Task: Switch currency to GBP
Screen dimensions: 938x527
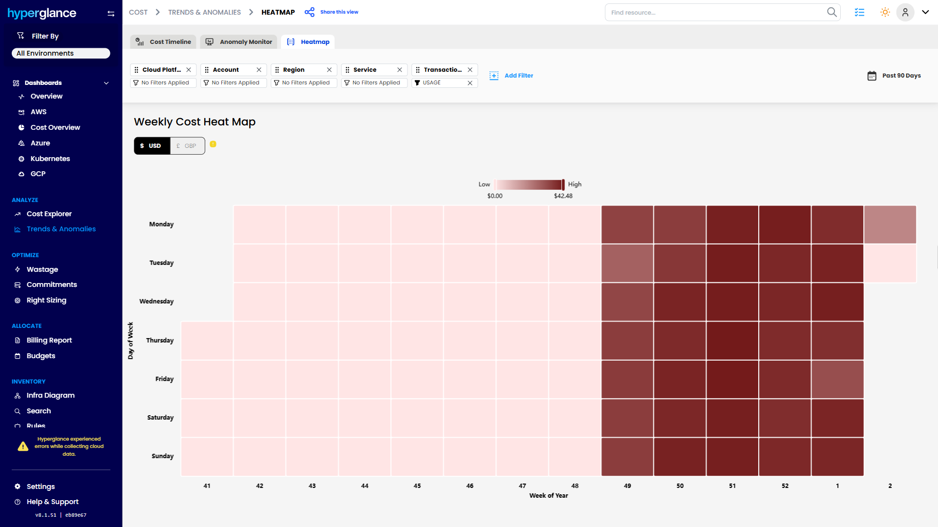Action: (x=187, y=145)
